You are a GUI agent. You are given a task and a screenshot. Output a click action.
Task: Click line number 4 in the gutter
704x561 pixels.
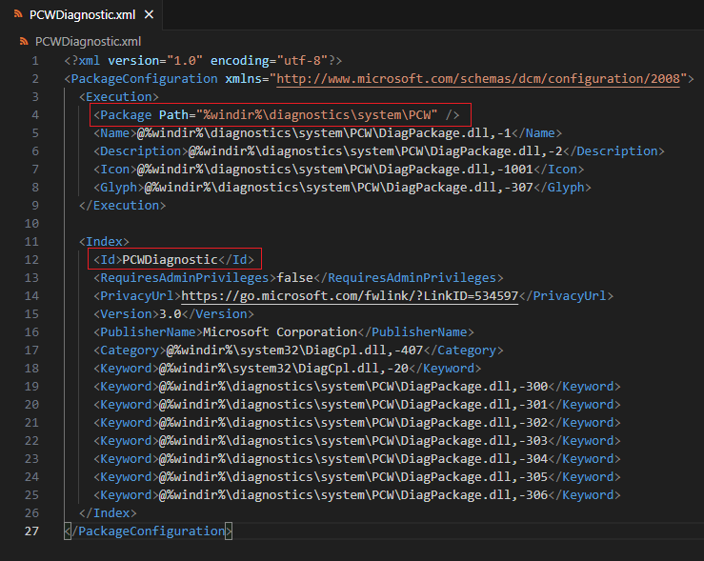coord(35,114)
